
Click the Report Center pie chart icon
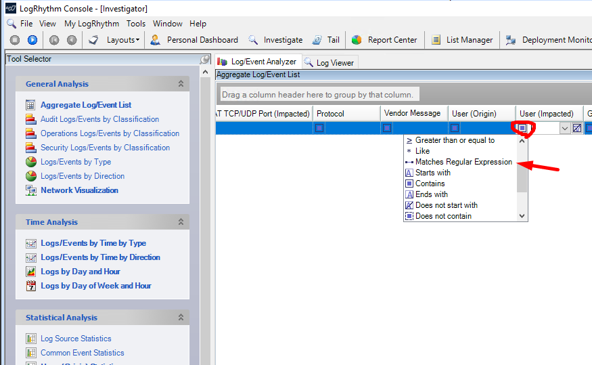point(357,40)
